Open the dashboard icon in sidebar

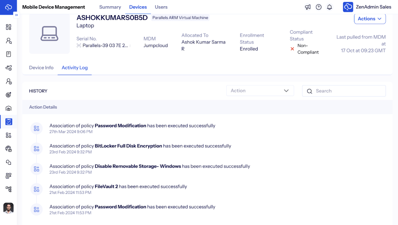9,27
